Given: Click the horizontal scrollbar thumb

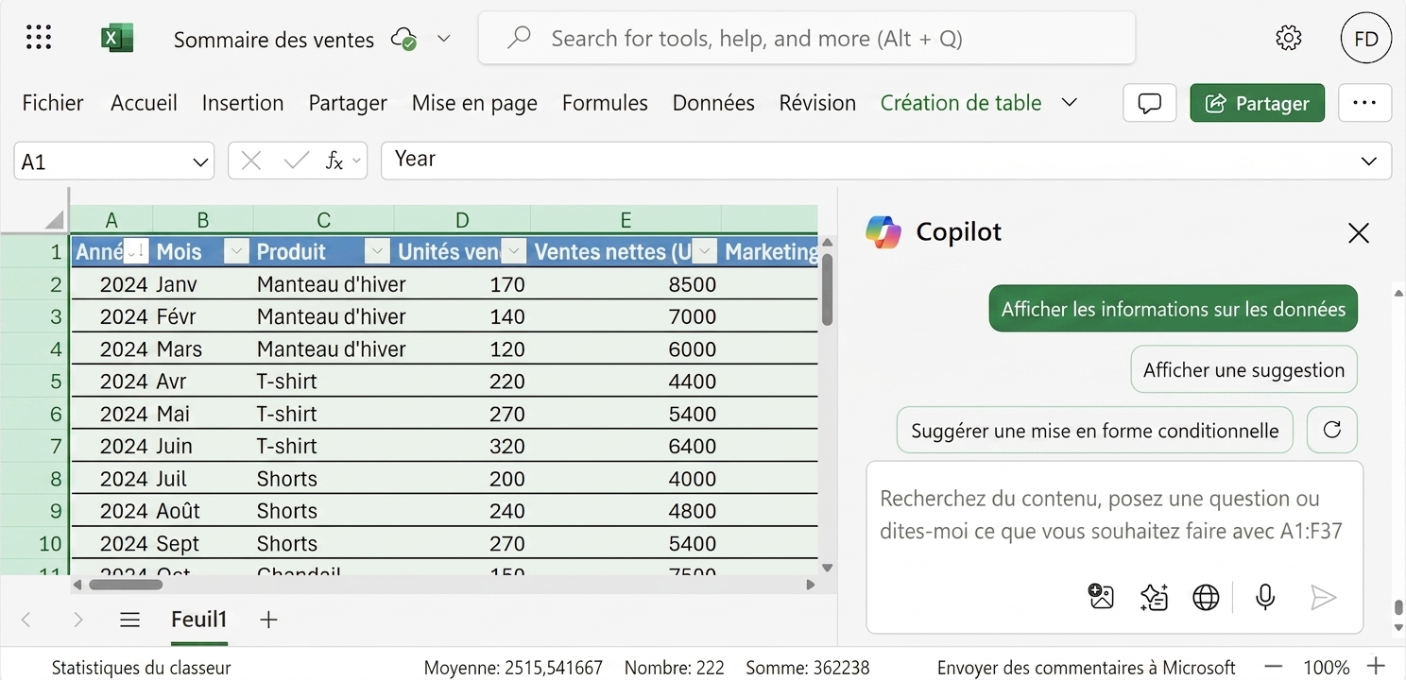Looking at the screenshot, I should pos(125,585).
